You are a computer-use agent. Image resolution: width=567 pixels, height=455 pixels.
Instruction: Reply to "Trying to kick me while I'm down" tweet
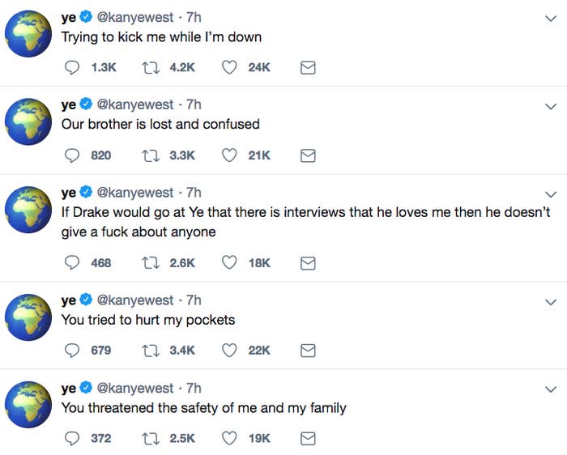tap(71, 67)
